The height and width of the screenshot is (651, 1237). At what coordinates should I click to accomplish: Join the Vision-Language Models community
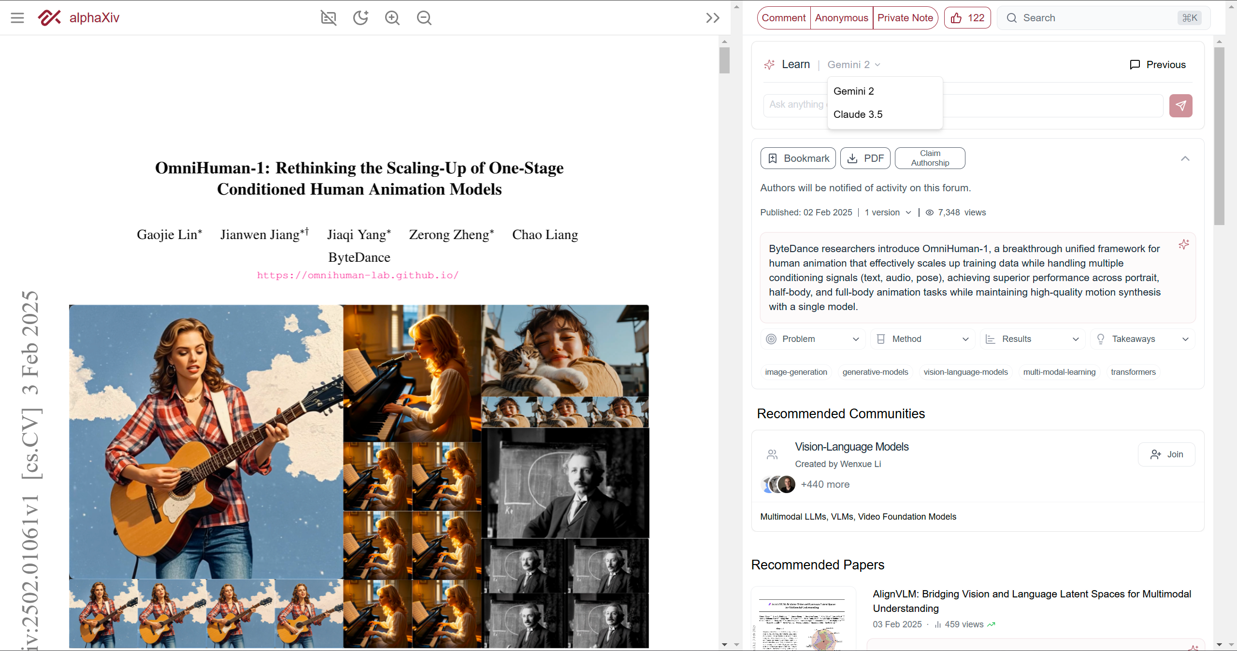1166,454
